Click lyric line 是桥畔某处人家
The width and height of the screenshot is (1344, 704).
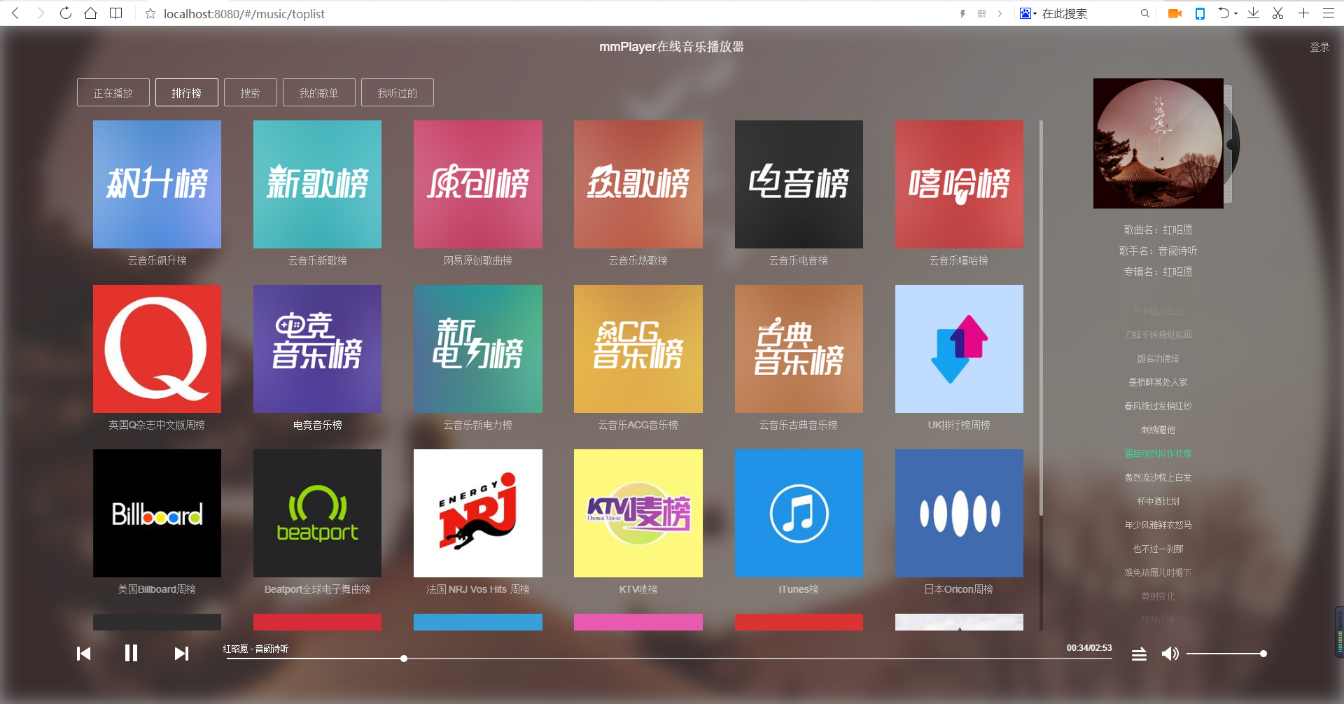click(x=1158, y=382)
